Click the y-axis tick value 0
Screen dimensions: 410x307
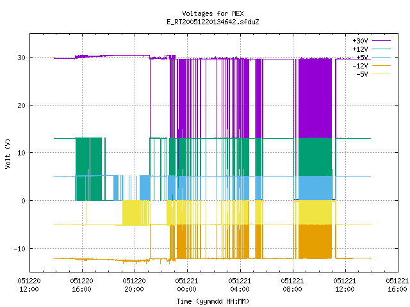click(x=24, y=201)
